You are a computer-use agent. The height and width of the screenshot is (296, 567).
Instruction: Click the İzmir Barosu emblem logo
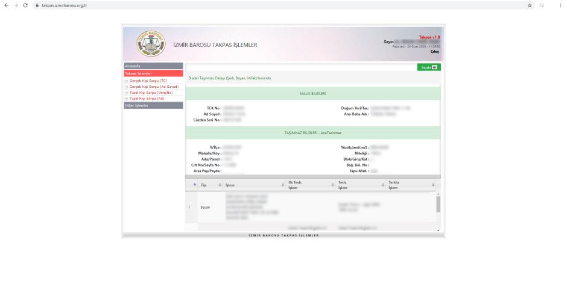tap(151, 44)
